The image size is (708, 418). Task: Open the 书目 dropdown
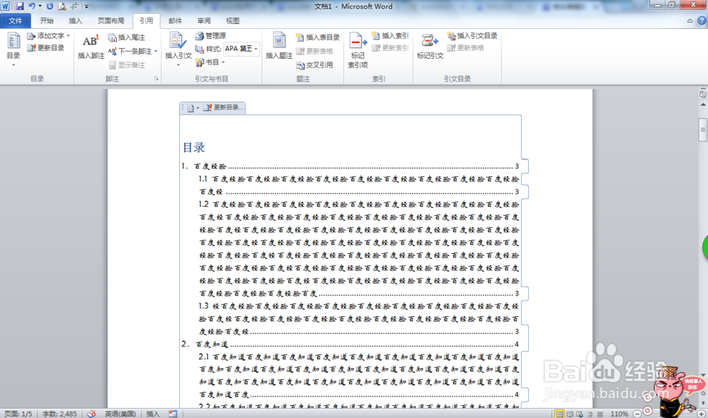210,62
